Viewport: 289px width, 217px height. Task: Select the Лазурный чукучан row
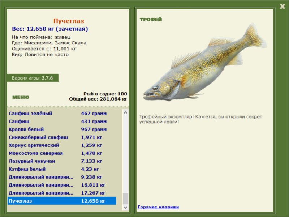62,161
